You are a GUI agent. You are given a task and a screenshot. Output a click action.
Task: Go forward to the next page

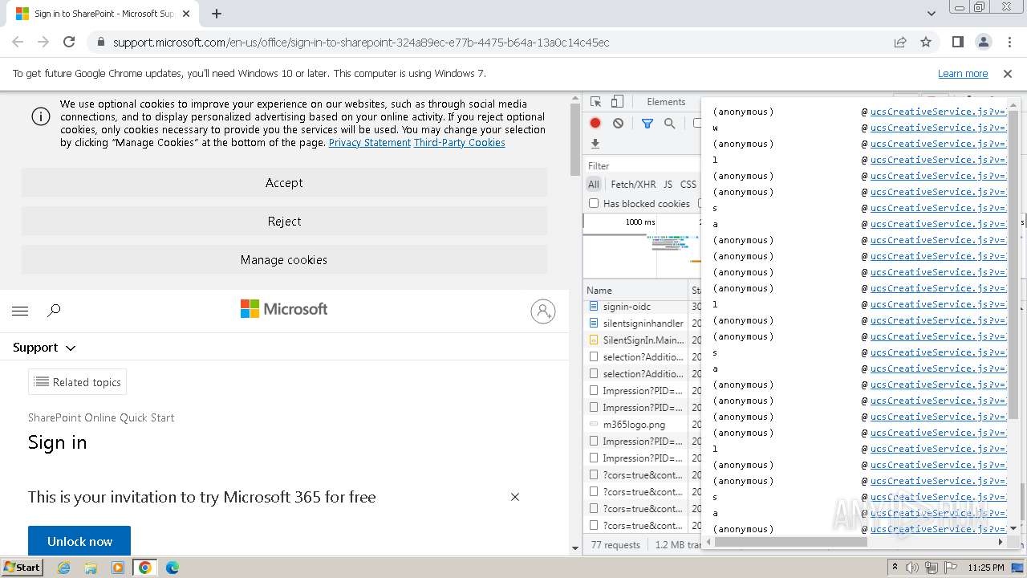(43, 42)
